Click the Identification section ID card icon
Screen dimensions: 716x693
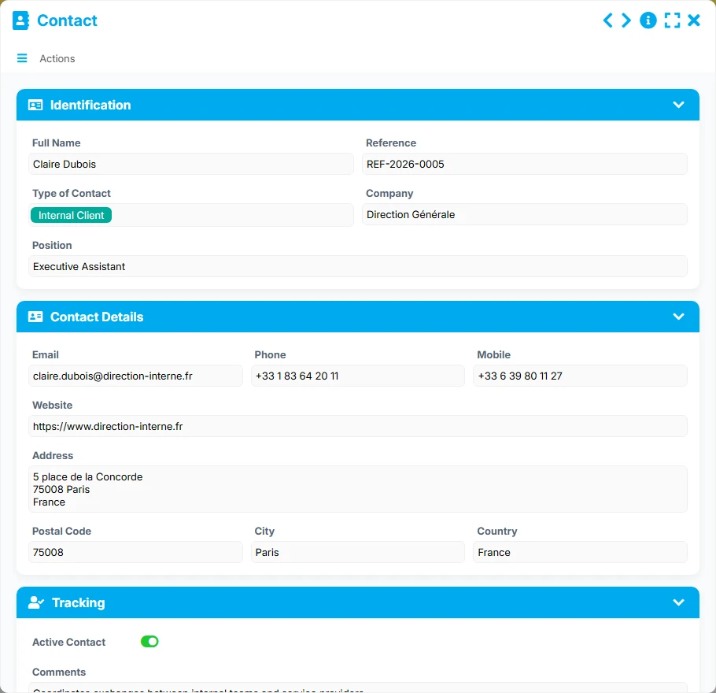[x=35, y=106]
